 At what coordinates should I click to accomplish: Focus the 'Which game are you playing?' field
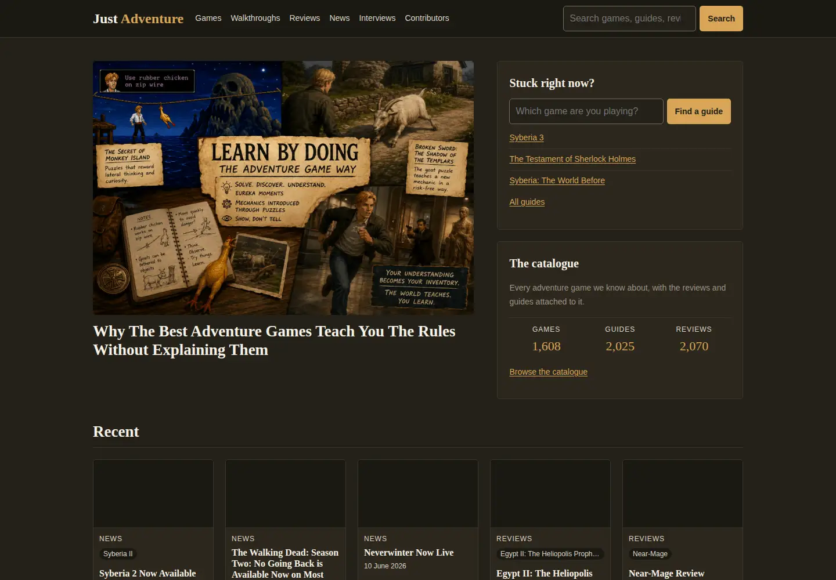click(586, 111)
